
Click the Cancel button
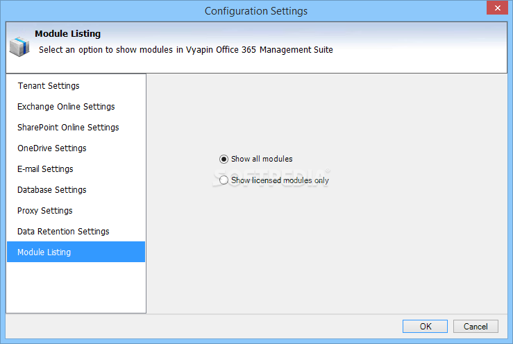click(x=476, y=327)
